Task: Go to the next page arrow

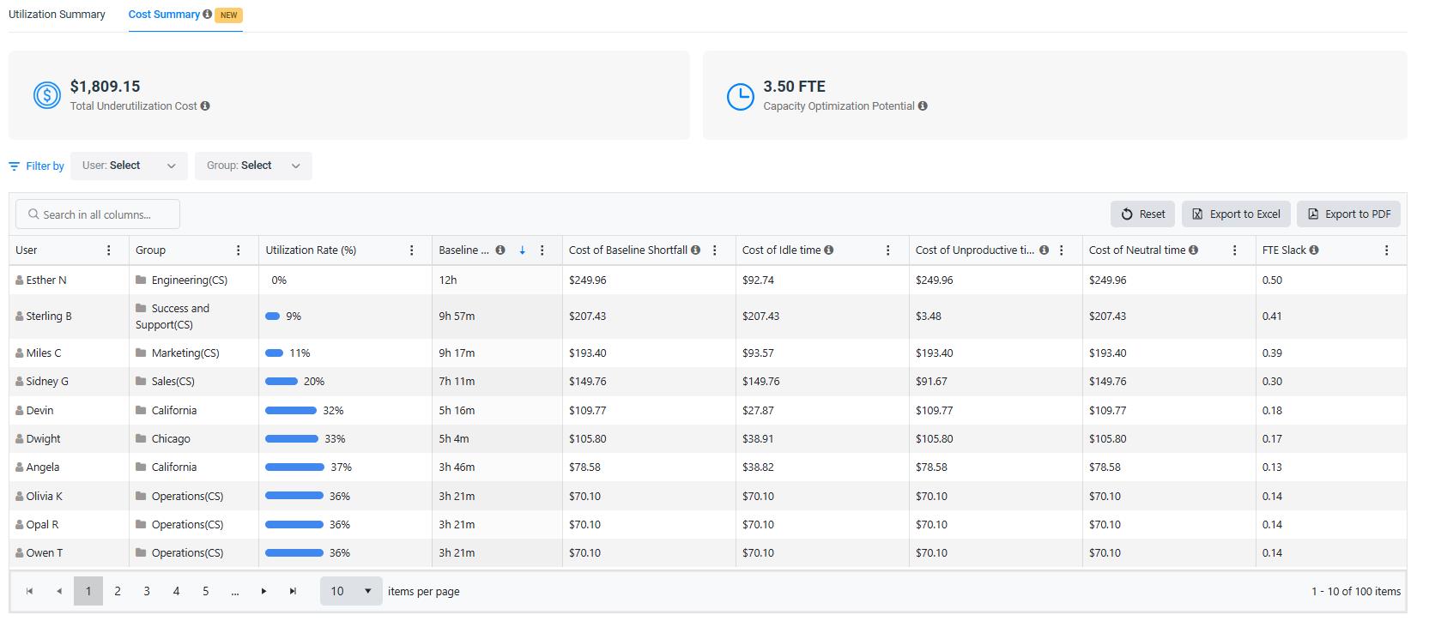Action: coord(263,591)
